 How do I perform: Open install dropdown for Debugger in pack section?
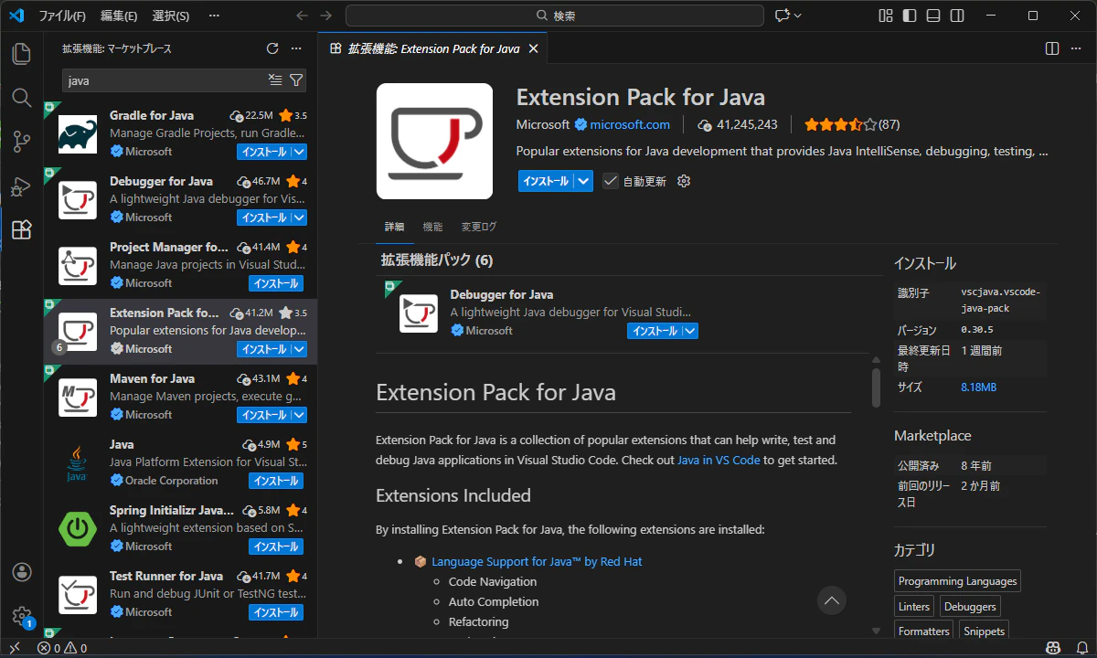690,331
